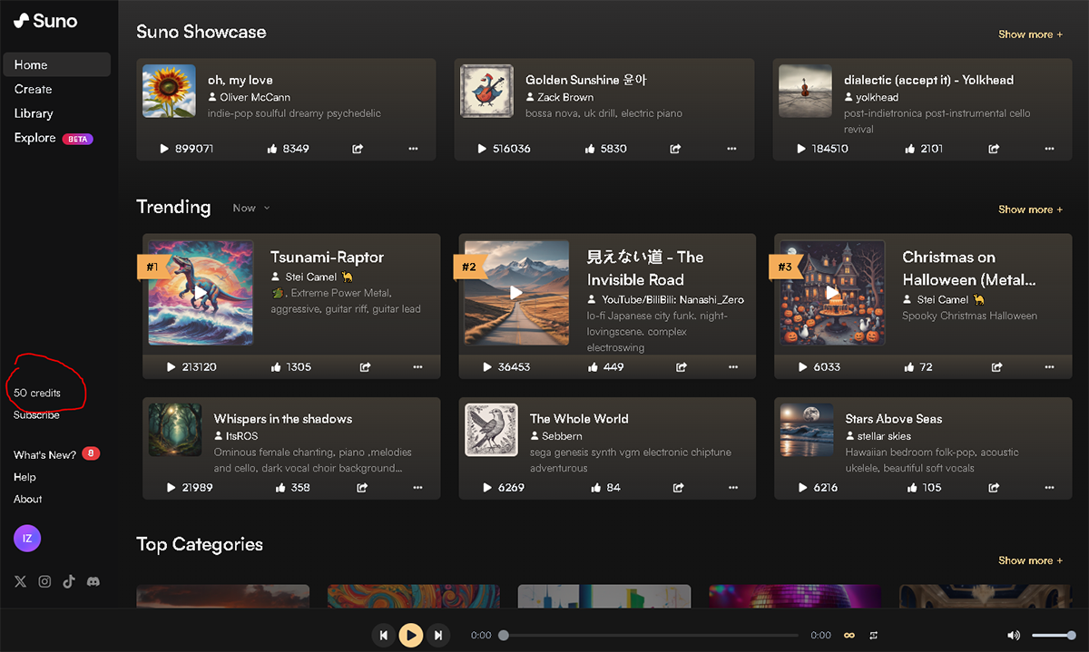Screen dimensions: 1089x652
Task: Check the '50 credits' balance text
Action: click(37, 393)
